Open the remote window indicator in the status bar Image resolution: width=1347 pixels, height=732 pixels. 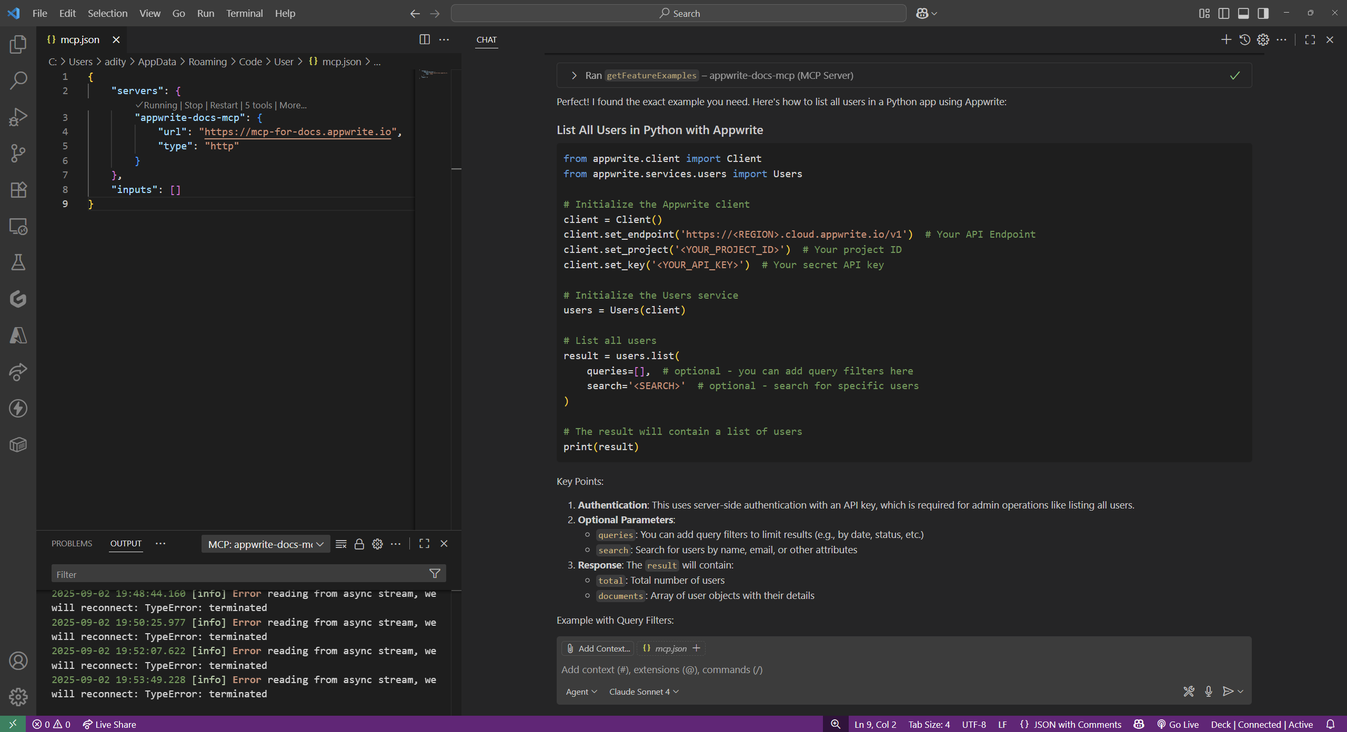pos(13,724)
